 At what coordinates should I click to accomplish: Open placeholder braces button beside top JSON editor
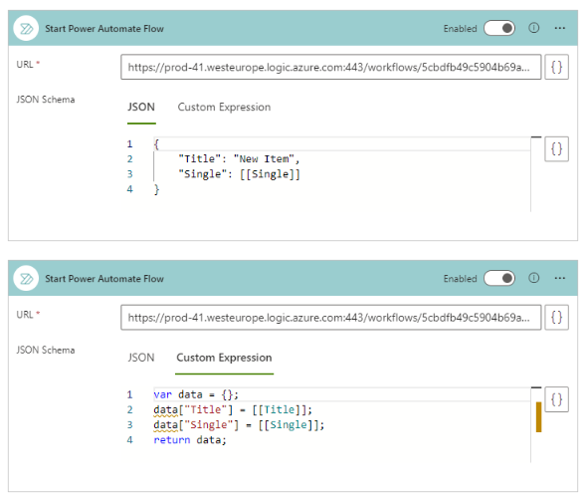(556, 148)
